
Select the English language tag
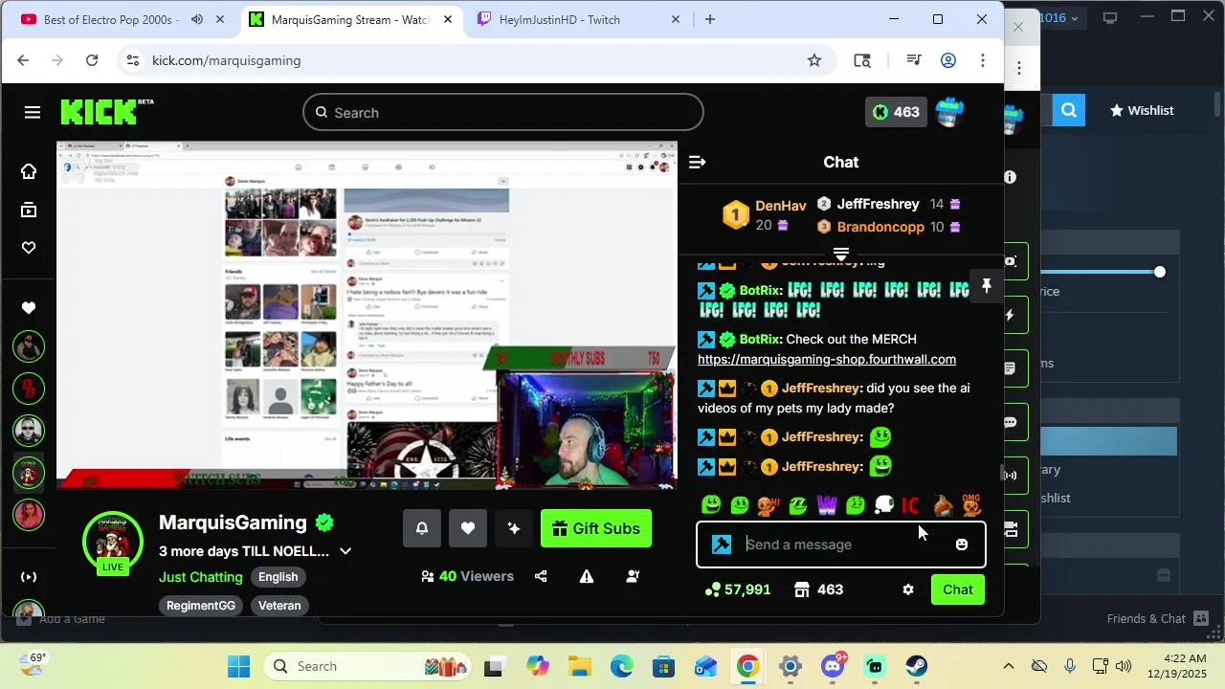tap(278, 577)
